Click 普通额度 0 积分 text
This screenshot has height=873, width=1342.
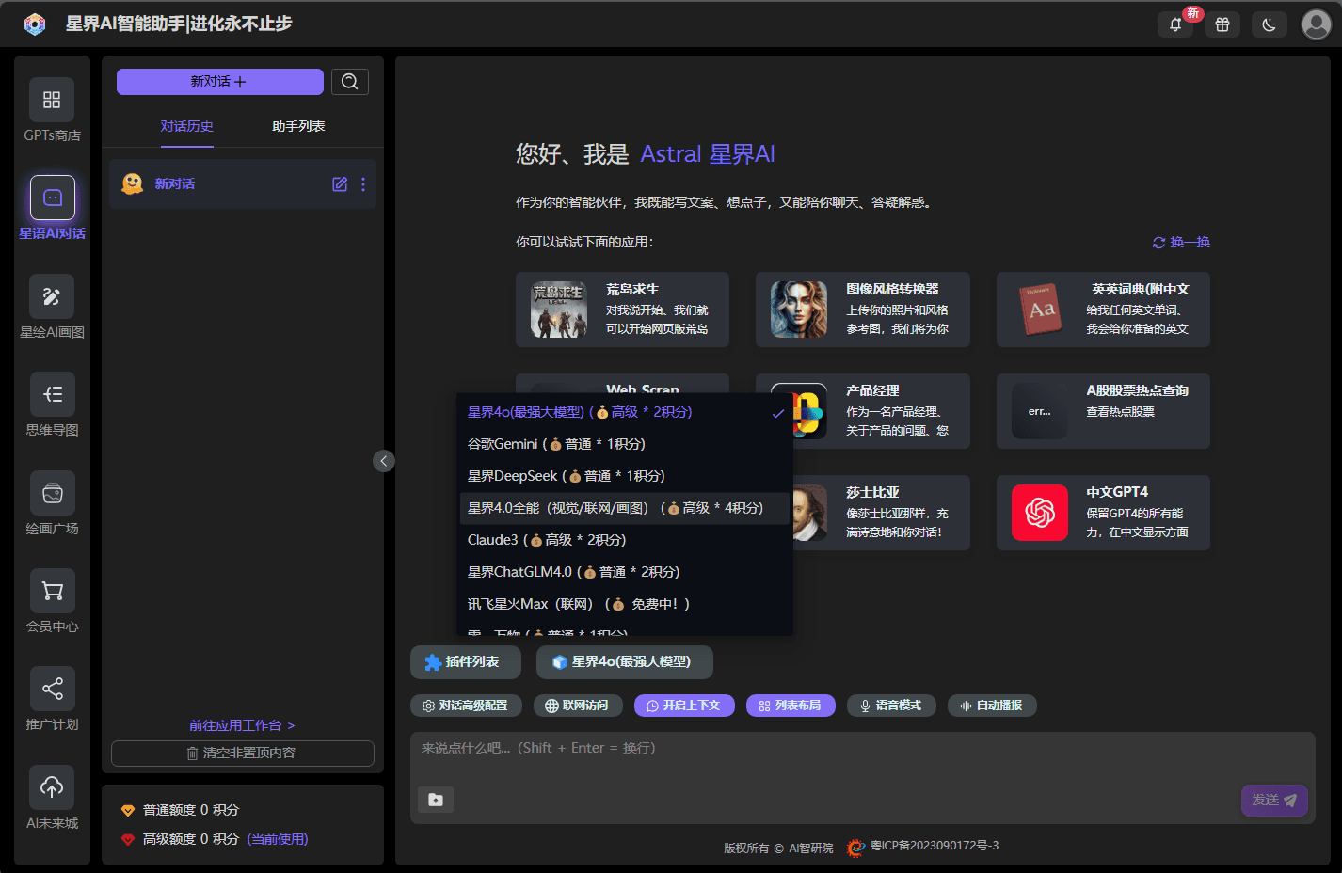click(x=191, y=810)
